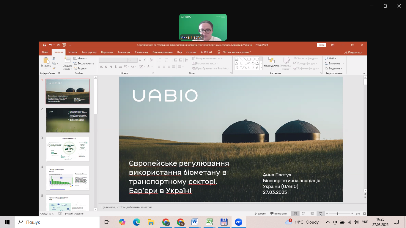This screenshot has height=228, width=406.
Task: Switch to Reading view in status bar
Action: tap(312, 213)
